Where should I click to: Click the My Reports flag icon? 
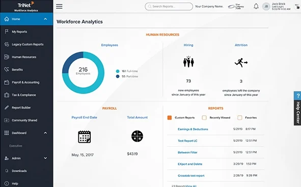click(x=7, y=32)
